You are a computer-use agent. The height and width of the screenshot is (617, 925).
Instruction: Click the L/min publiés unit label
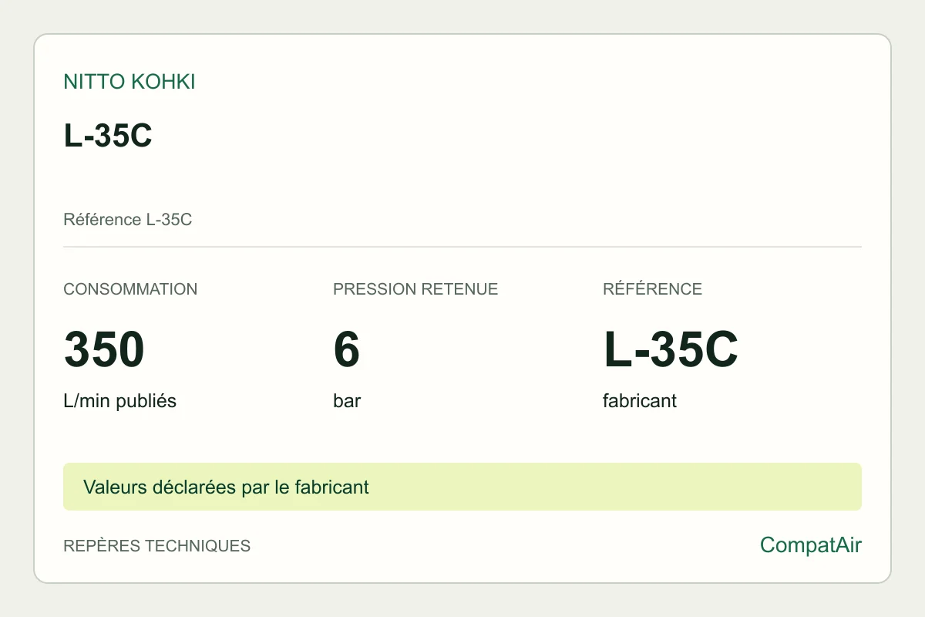119,402
